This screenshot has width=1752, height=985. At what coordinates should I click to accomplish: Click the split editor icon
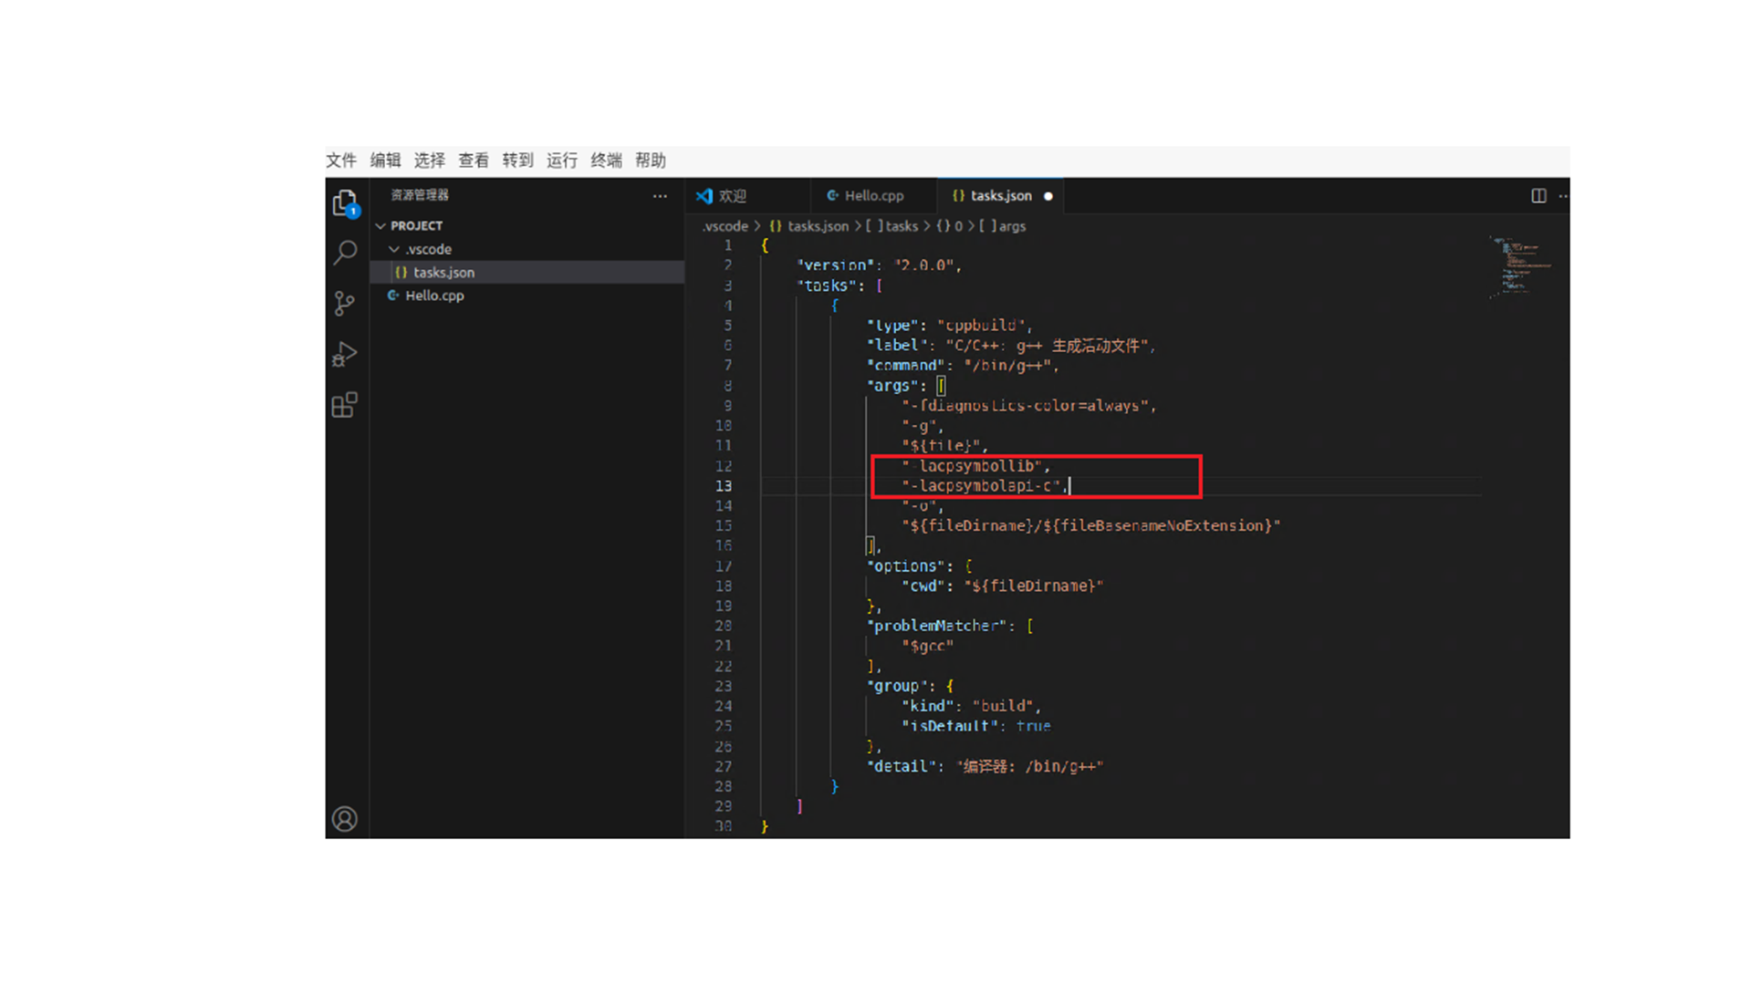(x=1538, y=196)
